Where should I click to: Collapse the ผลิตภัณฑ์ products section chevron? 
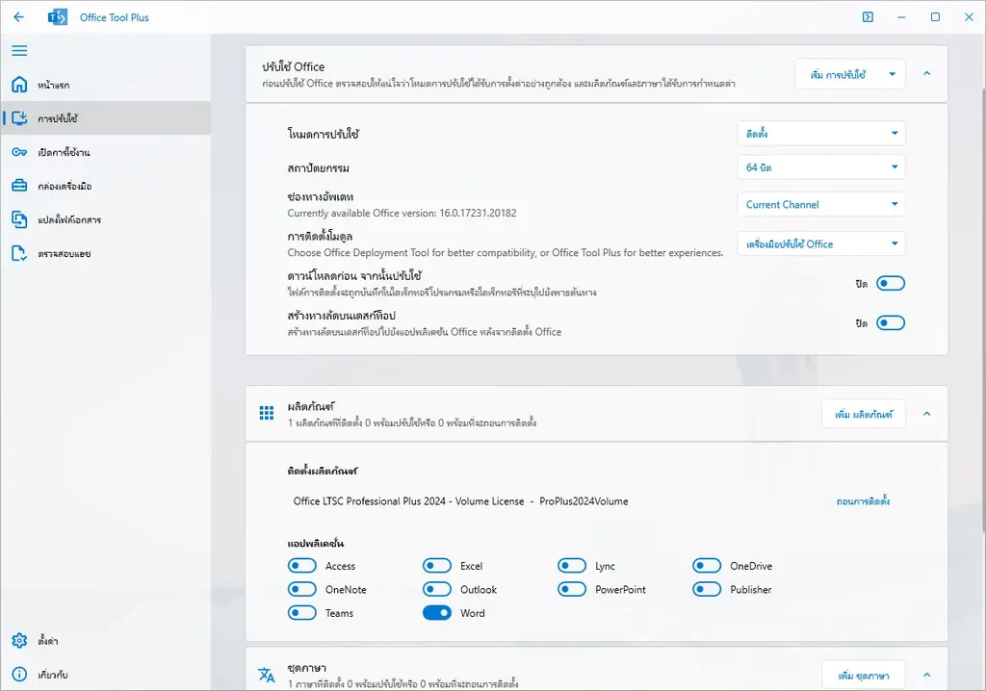pos(927,414)
